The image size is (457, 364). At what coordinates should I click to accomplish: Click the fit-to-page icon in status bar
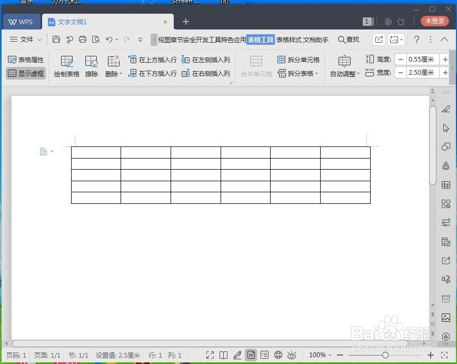coord(444,355)
